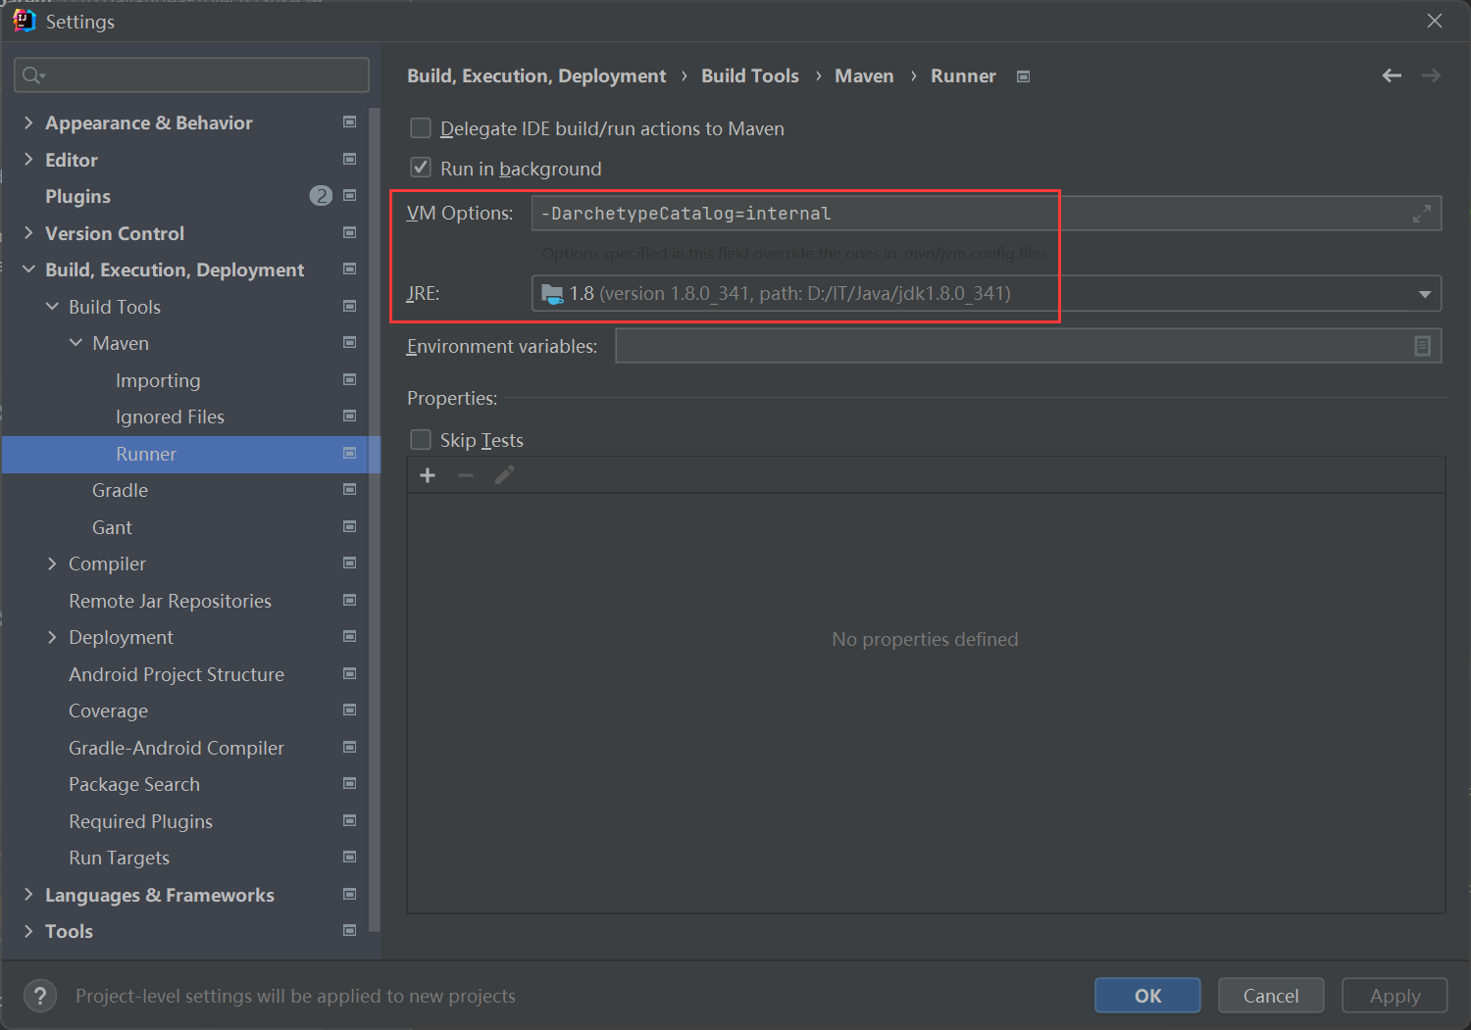Close the Settings dialog
This screenshot has height=1030, width=1471.
coord(1435,21)
